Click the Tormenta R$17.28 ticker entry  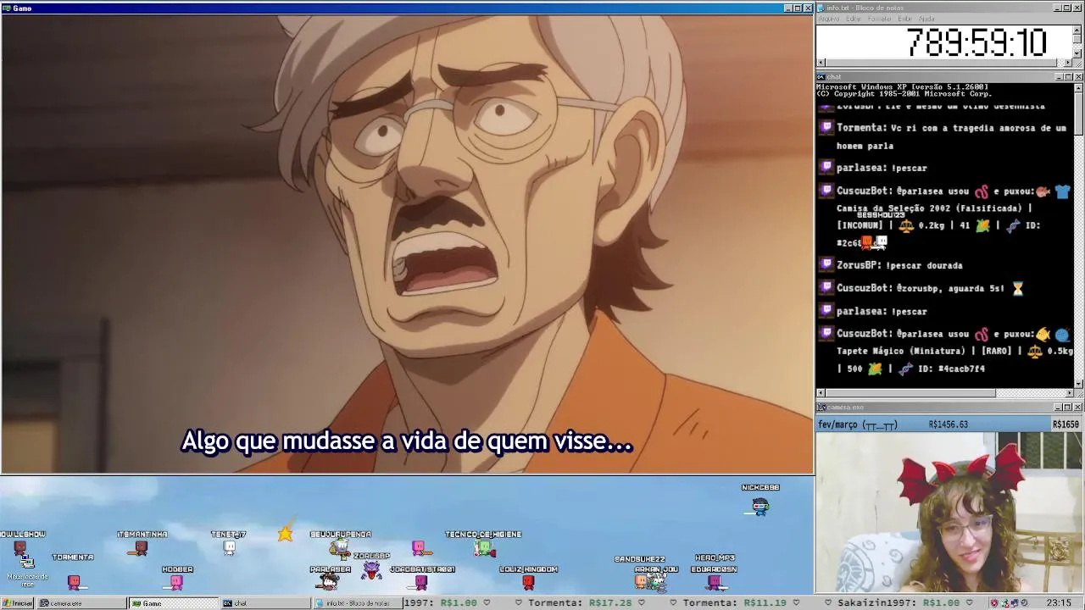click(581, 603)
